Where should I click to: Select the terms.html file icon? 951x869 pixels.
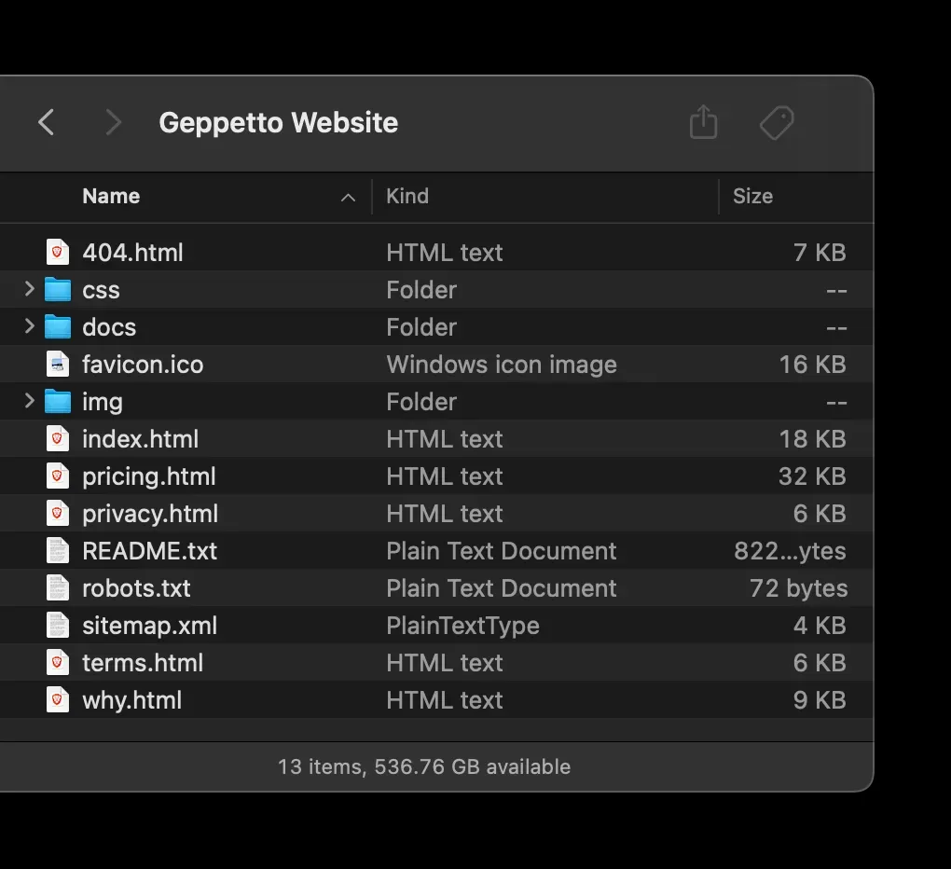click(58, 662)
